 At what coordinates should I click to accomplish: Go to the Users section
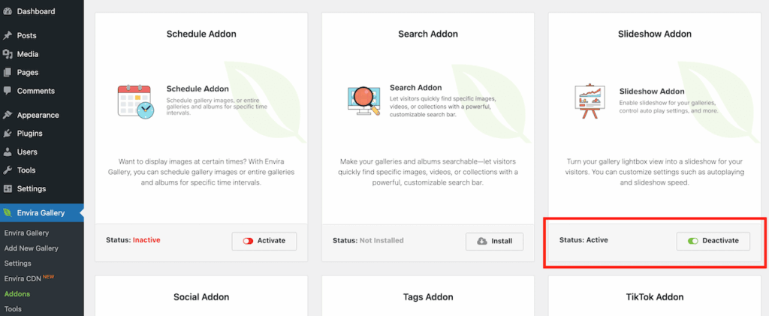coord(27,152)
